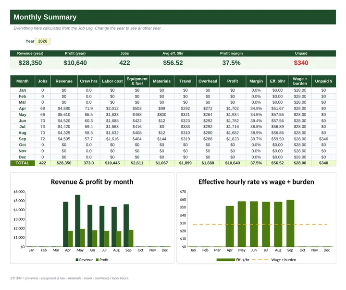Select July labor cost cell $1,663

[x=112, y=127]
